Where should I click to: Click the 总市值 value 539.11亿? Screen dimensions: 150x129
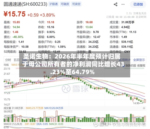(x=127, y=42)
